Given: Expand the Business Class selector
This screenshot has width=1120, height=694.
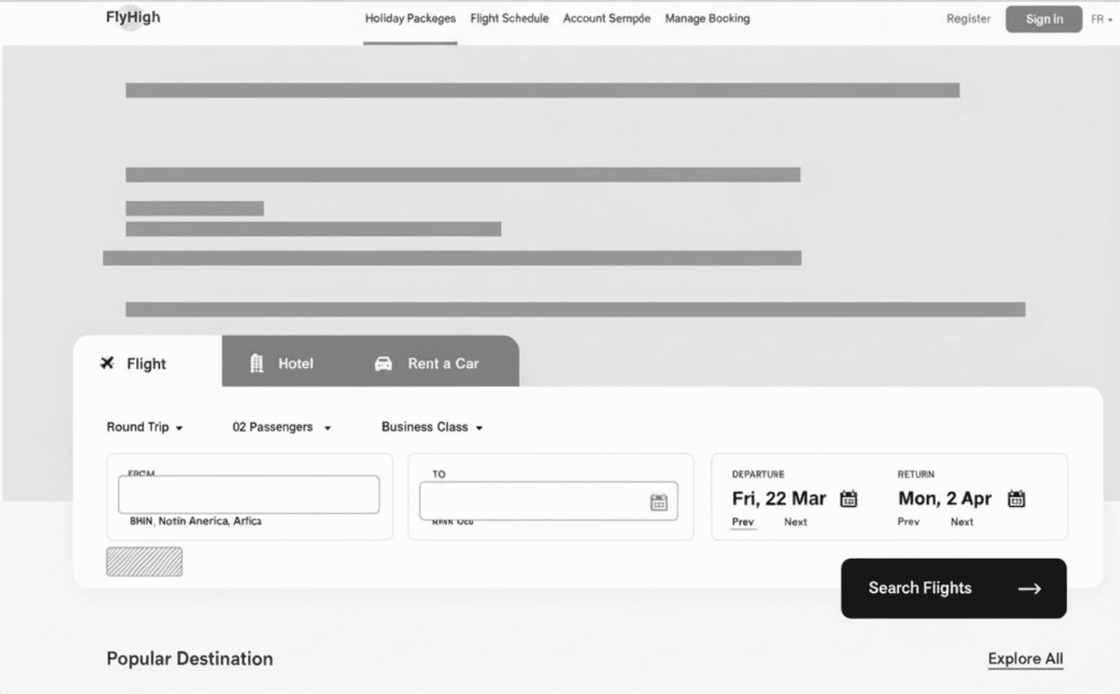Looking at the screenshot, I should point(431,427).
